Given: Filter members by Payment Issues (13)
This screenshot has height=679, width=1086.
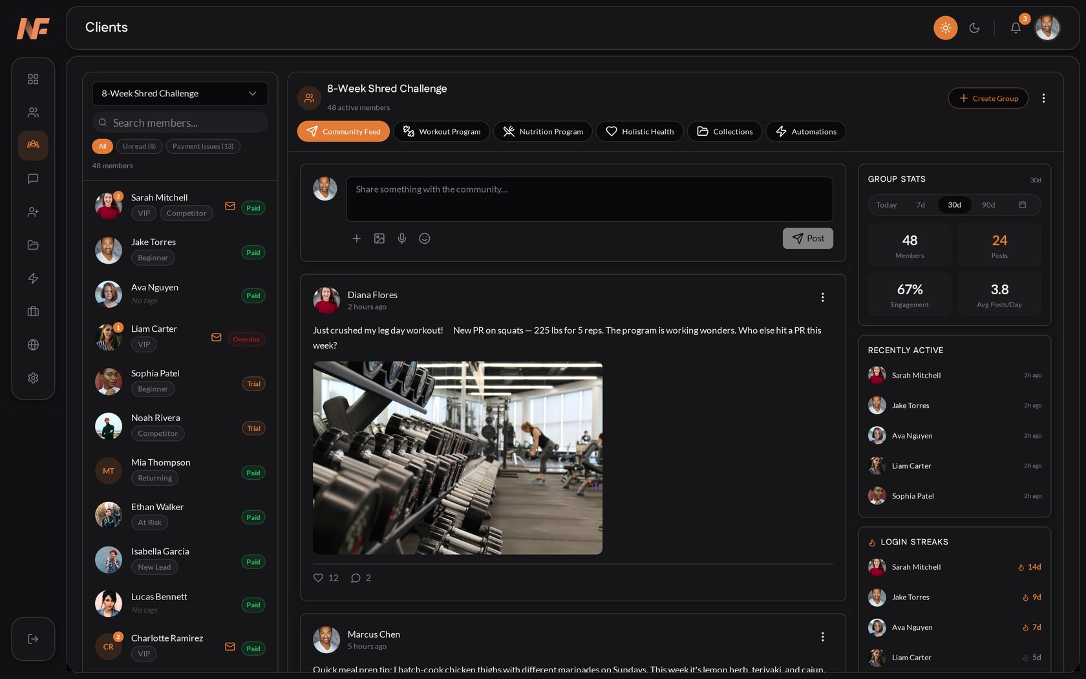Looking at the screenshot, I should click(203, 146).
